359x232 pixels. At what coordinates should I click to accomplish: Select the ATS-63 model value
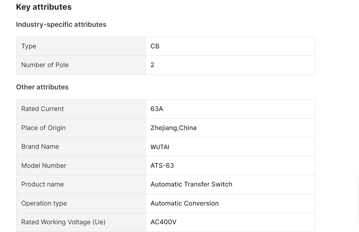click(x=162, y=166)
